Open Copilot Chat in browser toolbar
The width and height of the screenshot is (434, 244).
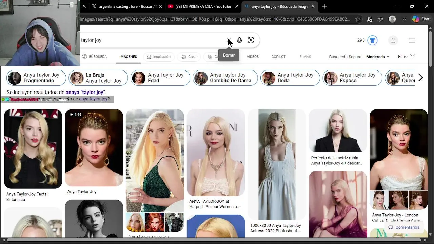point(421,19)
